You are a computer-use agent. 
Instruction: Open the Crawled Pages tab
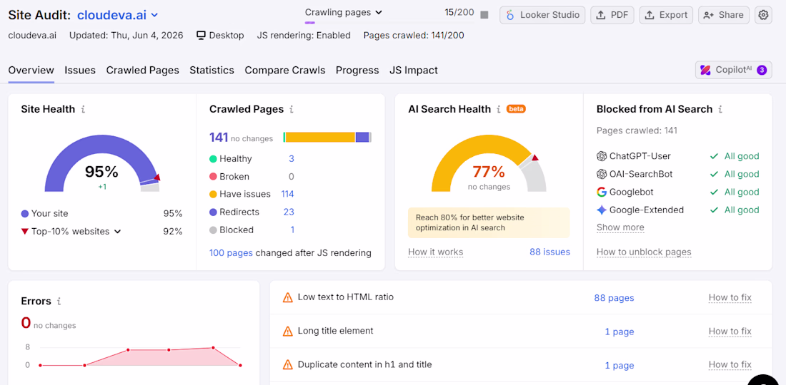(142, 71)
